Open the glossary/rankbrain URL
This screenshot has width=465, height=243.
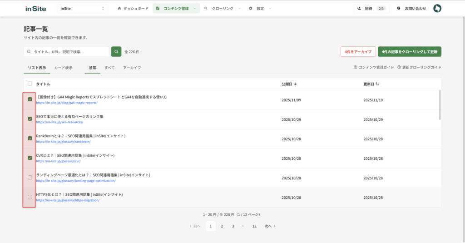tap(63, 142)
